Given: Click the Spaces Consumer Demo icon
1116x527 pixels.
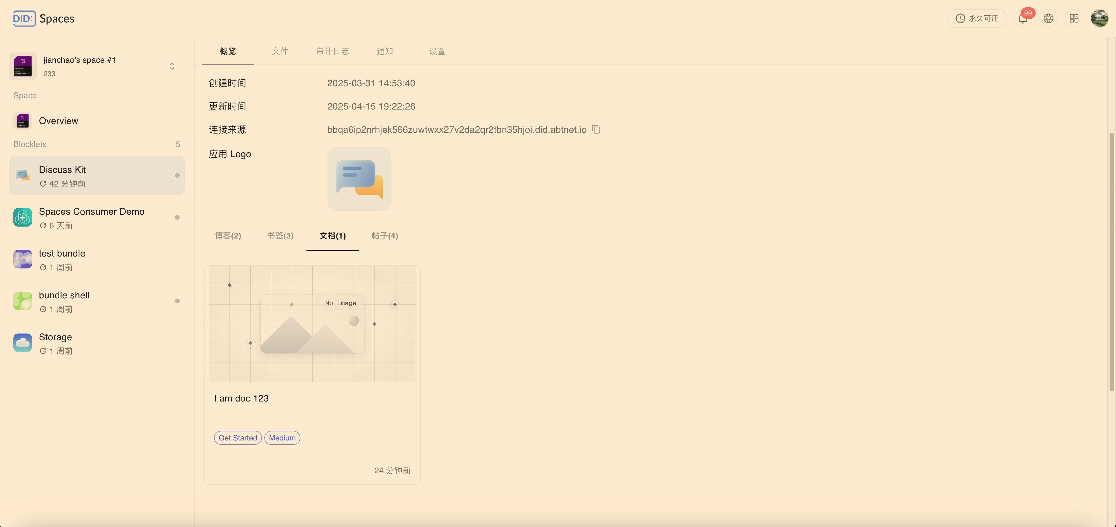Looking at the screenshot, I should (x=22, y=217).
